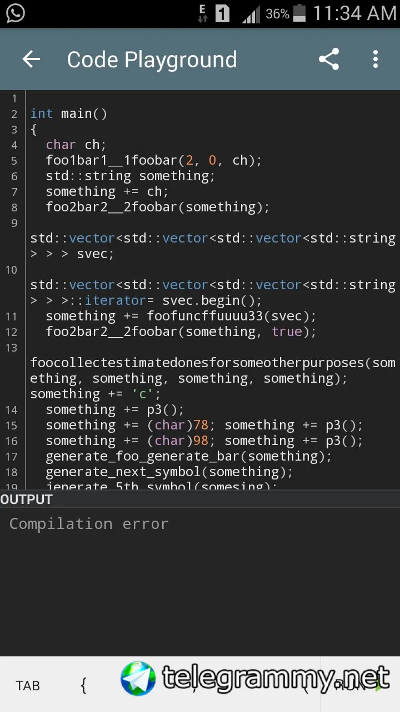
Task: Insert an opening curly brace
Action: point(83,685)
